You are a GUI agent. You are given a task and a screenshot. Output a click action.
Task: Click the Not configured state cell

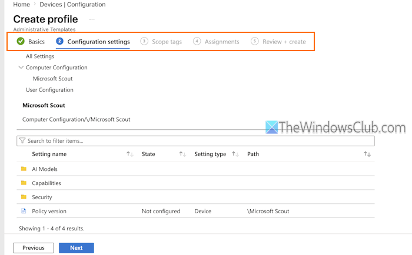(x=161, y=211)
